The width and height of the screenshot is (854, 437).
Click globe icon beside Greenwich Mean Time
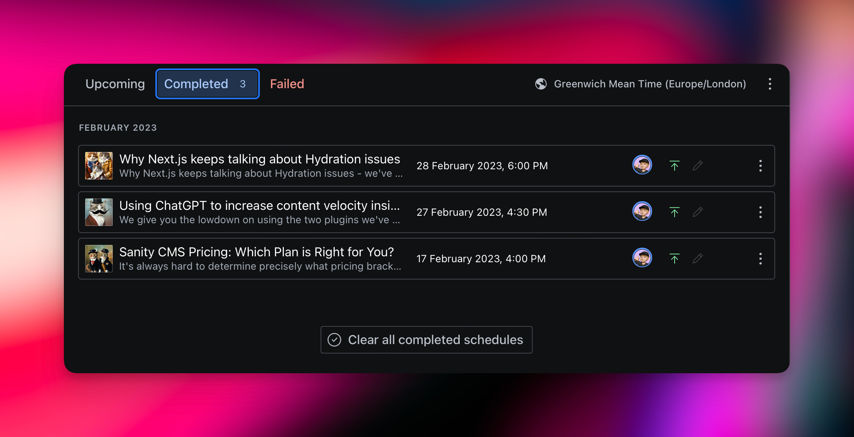(541, 84)
